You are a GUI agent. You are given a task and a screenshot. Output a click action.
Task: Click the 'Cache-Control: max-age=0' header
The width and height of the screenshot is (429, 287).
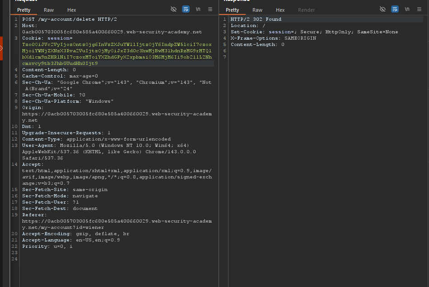point(60,76)
